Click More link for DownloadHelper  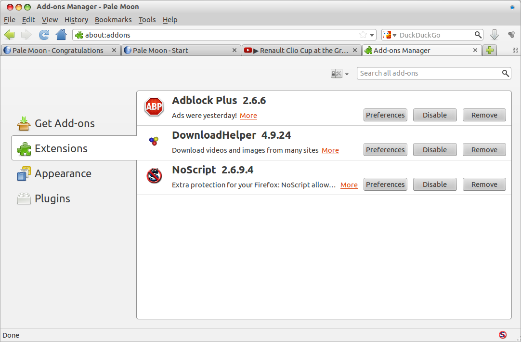point(330,150)
